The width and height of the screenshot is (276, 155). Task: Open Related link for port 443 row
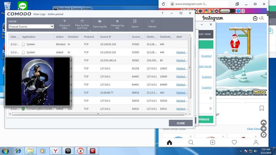pos(182,93)
